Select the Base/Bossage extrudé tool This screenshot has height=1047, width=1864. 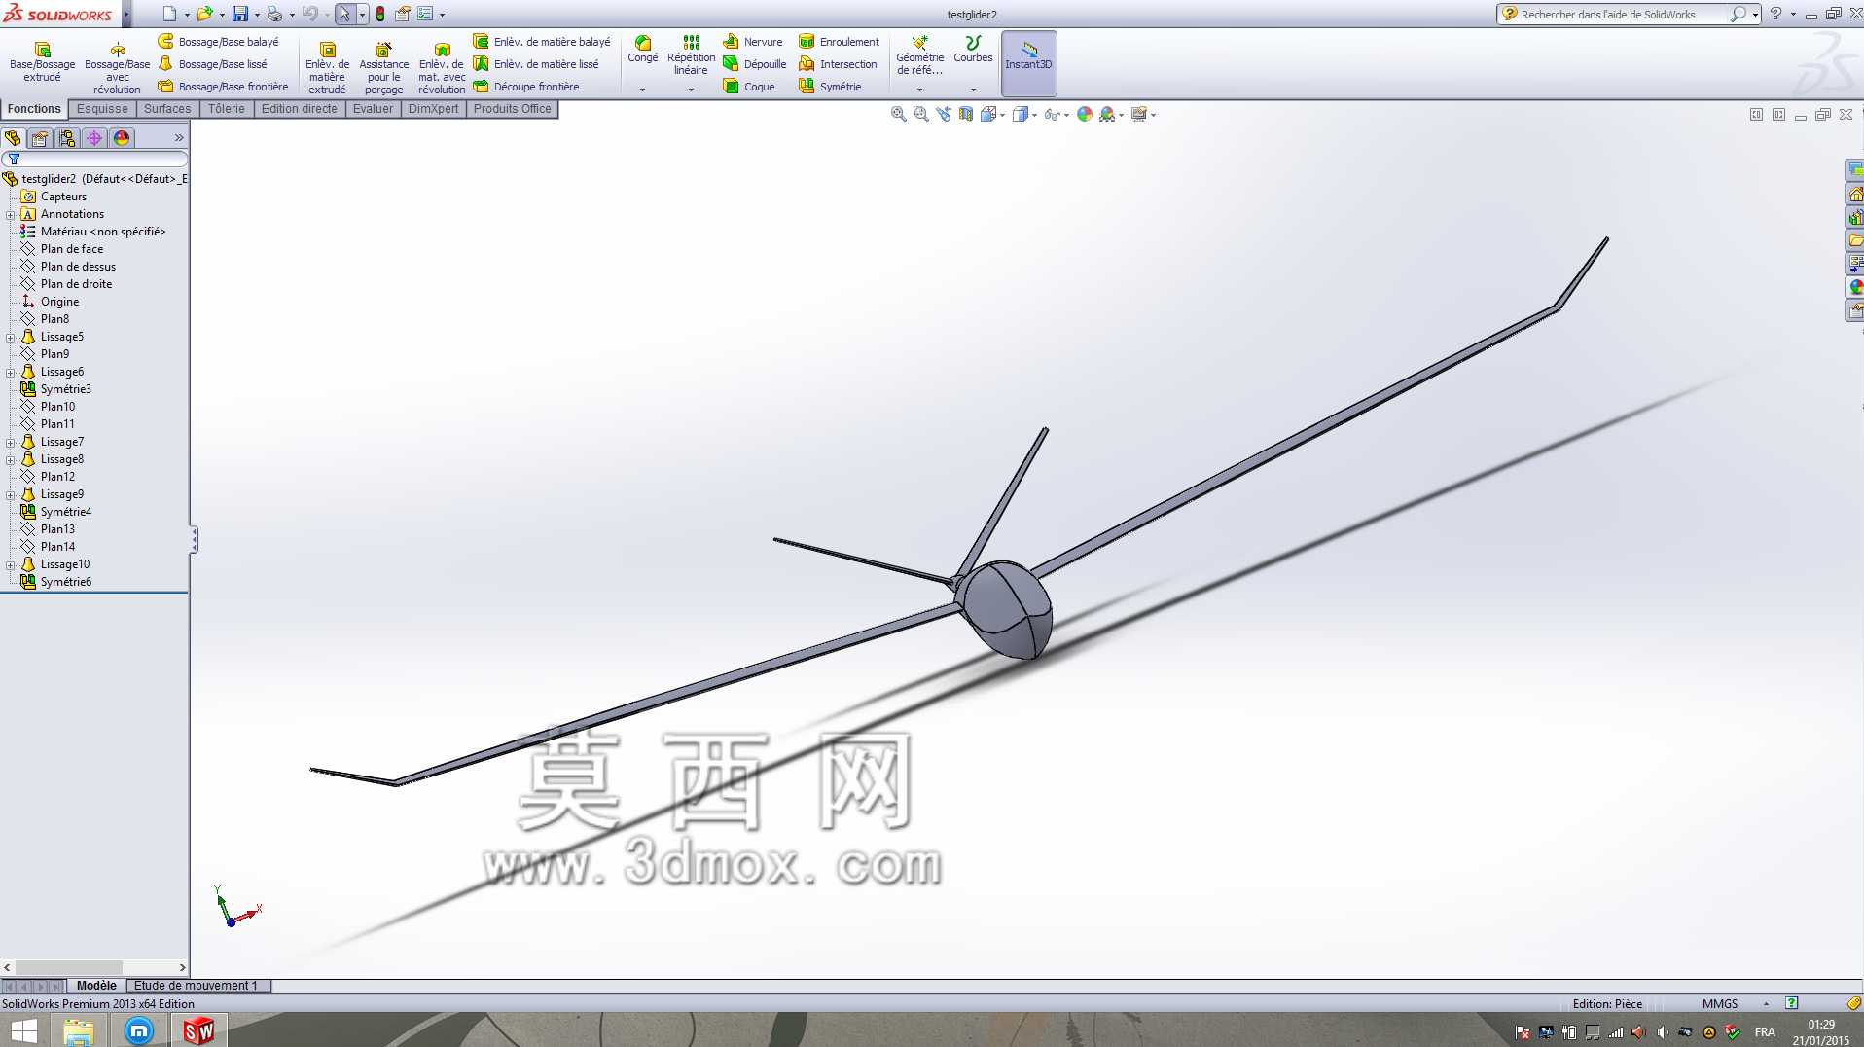[42, 62]
